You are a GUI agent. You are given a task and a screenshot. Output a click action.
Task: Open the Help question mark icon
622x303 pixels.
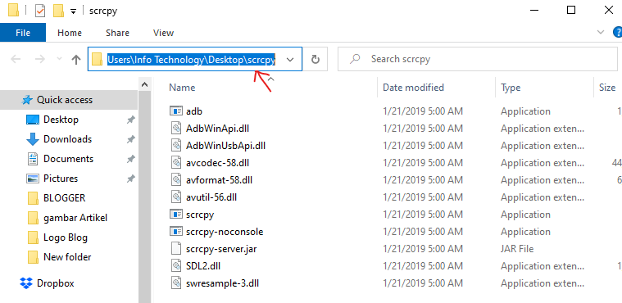[618, 32]
